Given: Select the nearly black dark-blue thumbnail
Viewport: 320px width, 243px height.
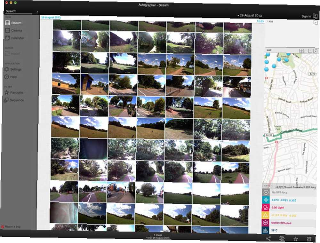Looking at the screenshot, I should coord(93,149).
